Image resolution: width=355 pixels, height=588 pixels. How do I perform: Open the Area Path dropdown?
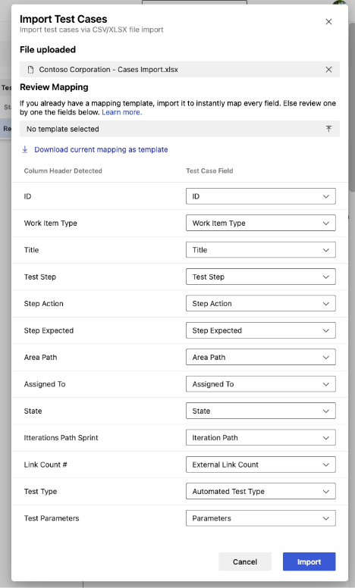[261, 358]
